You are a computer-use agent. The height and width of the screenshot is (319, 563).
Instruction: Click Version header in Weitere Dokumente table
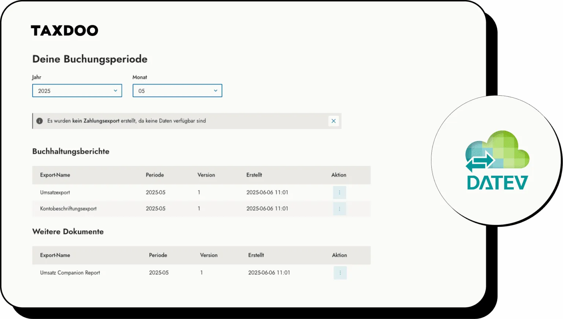[209, 255]
